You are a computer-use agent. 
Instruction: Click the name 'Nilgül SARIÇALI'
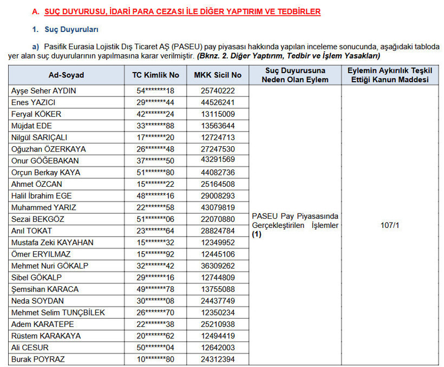point(39,137)
